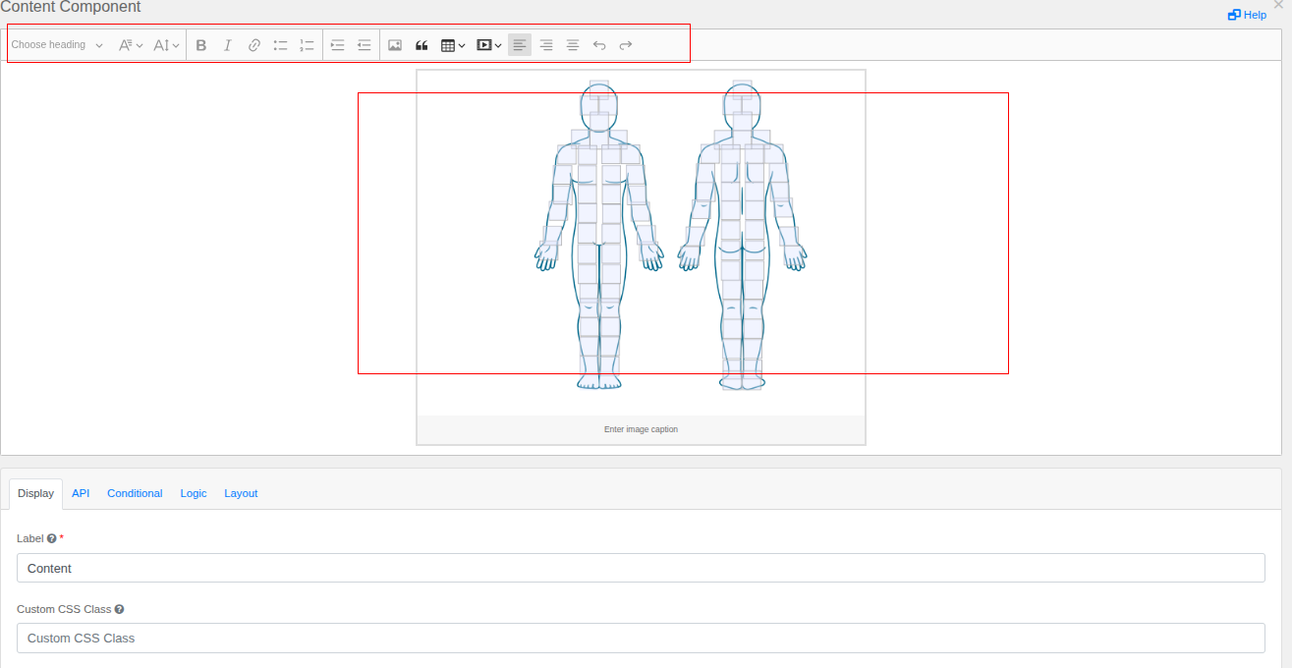Start a bulleted list
The height and width of the screenshot is (668, 1292).
click(281, 45)
